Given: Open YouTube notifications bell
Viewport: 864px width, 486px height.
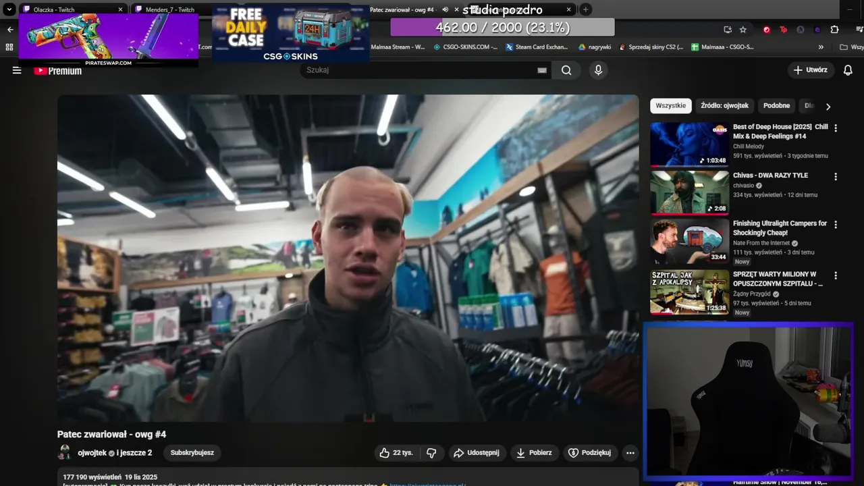Looking at the screenshot, I should click(x=848, y=70).
